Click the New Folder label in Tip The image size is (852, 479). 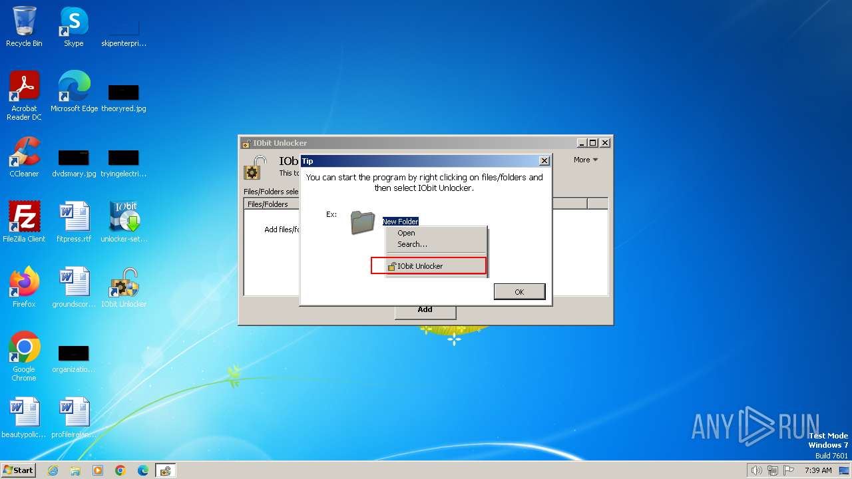(x=400, y=222)
